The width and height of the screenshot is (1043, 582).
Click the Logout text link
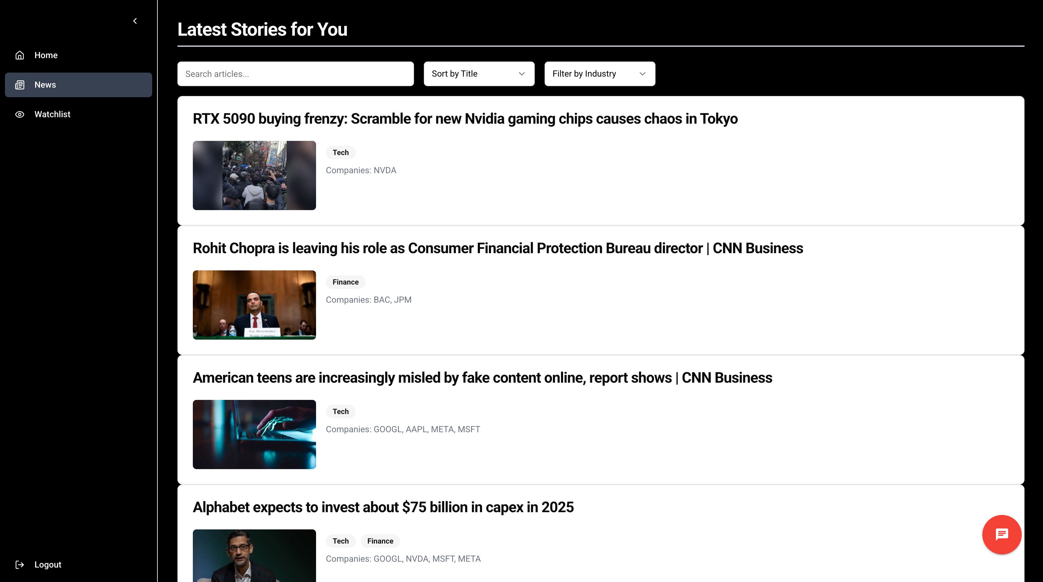pos(48,564)
